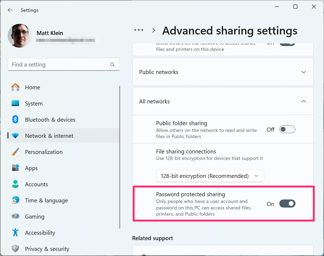Click the Related support heading
The image size is (324, 256).
pyautogui.click(x=153, y=238)
